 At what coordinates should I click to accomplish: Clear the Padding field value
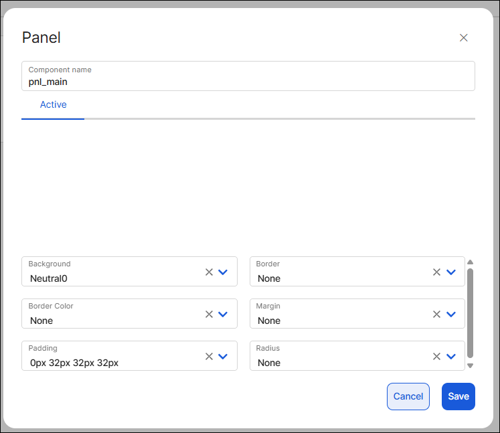click(209, 356)
